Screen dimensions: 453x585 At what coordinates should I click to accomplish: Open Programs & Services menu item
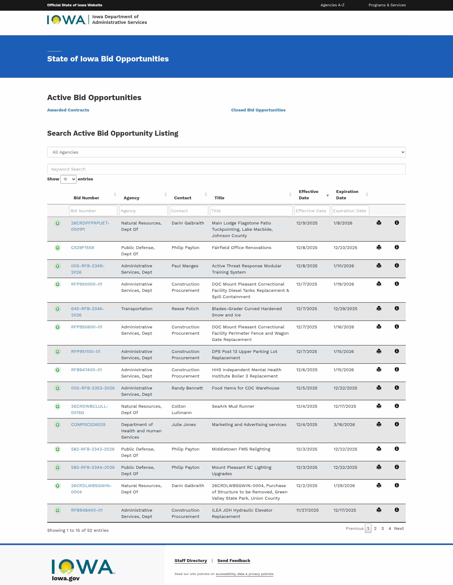click(387, 5)
